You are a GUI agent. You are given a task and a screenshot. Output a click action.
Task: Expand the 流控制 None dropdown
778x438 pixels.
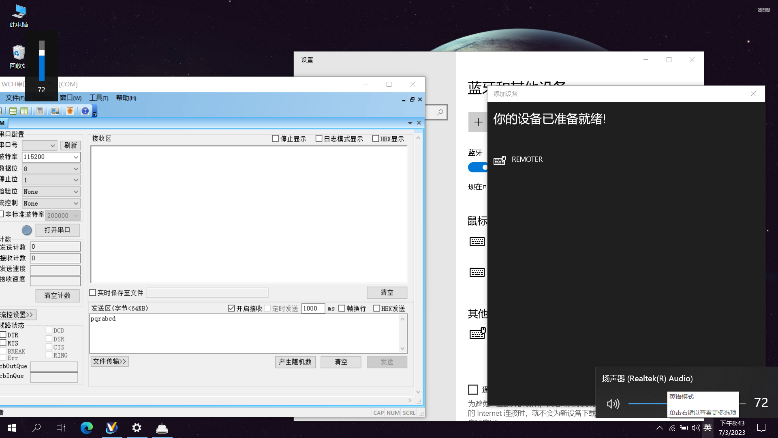75,204
